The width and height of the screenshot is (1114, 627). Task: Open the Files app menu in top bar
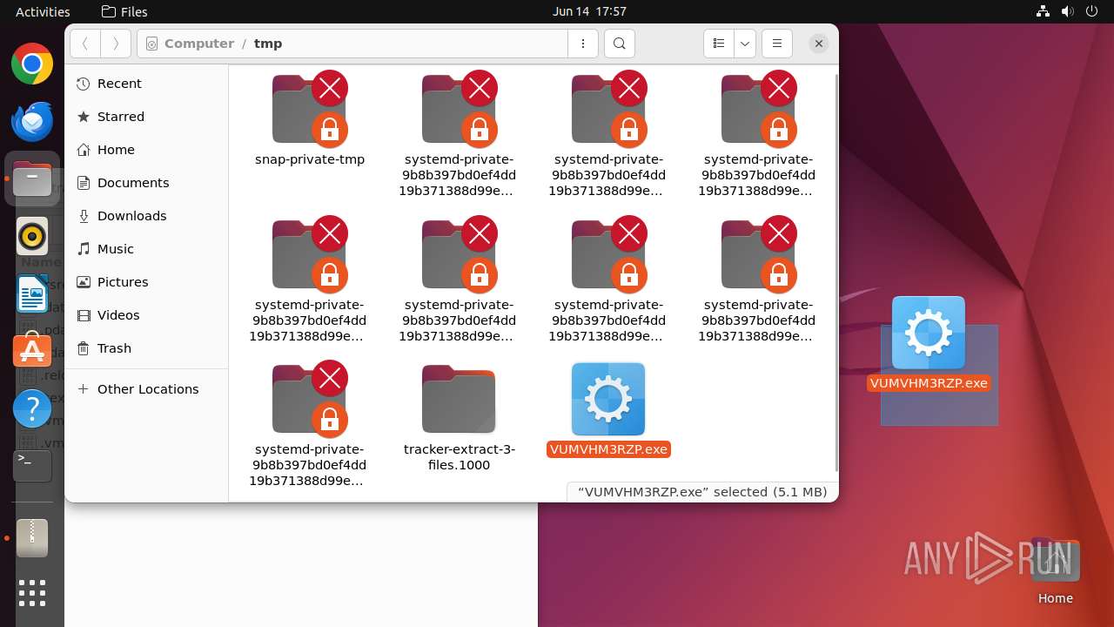point(124,11)
